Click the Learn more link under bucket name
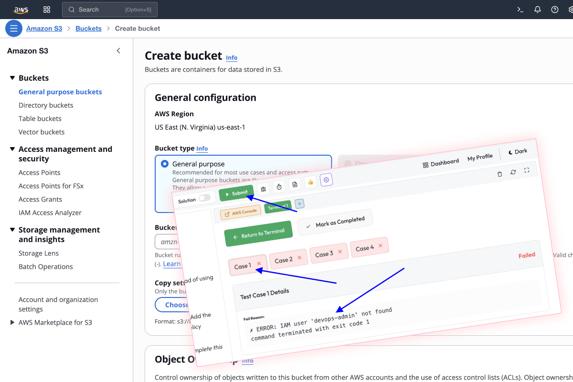 coord(172,264)
